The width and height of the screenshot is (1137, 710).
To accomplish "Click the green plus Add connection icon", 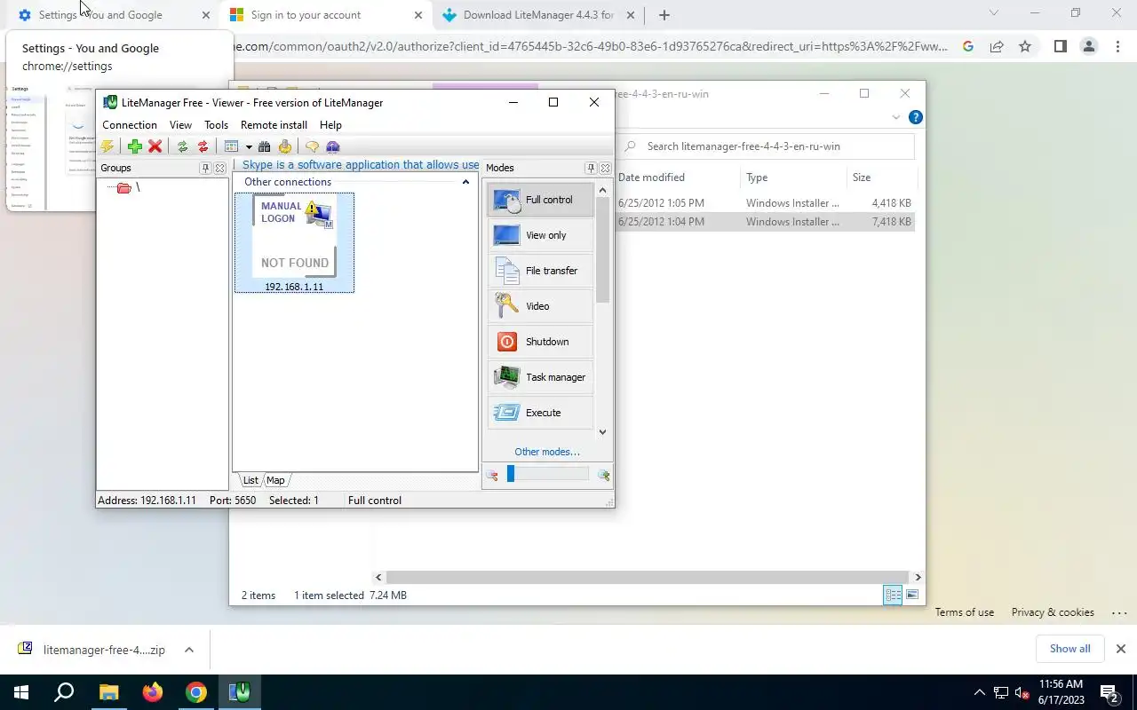I will 135,146.
